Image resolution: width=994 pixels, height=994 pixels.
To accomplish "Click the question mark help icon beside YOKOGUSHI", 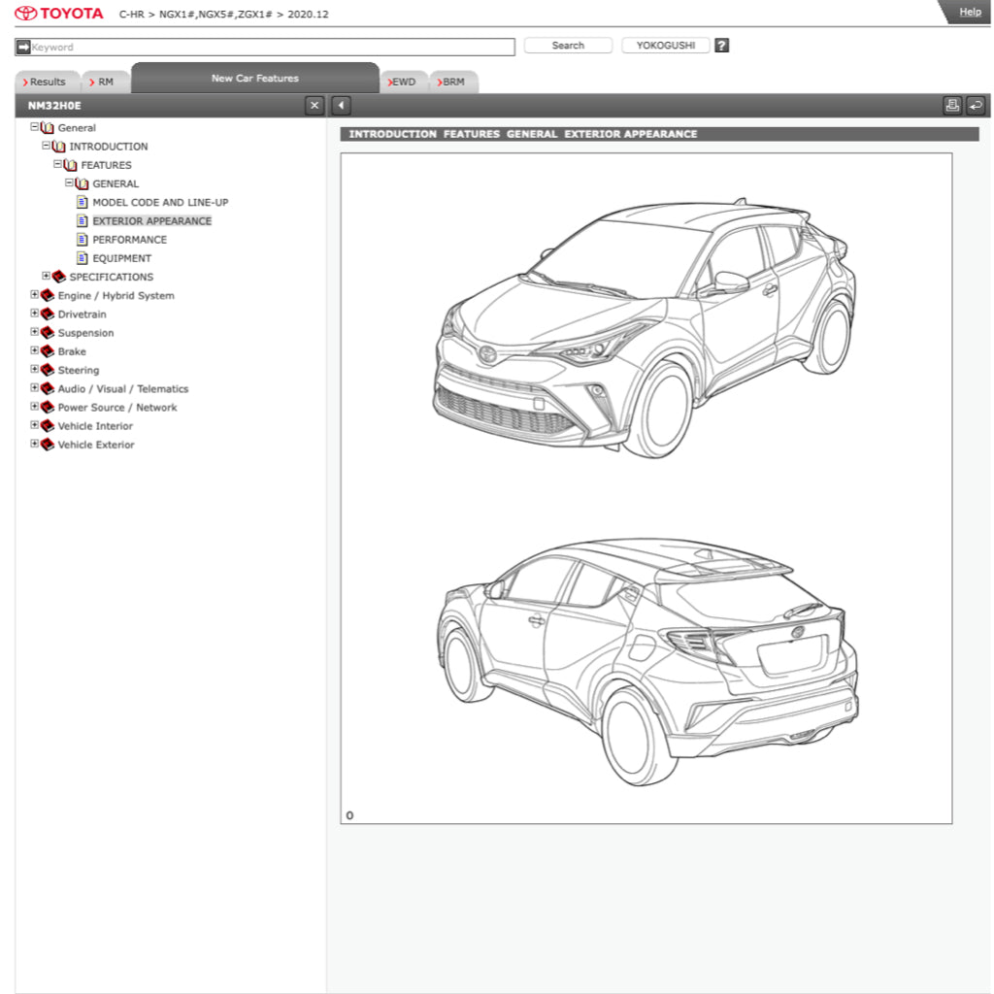I will [x=721, y=46].
